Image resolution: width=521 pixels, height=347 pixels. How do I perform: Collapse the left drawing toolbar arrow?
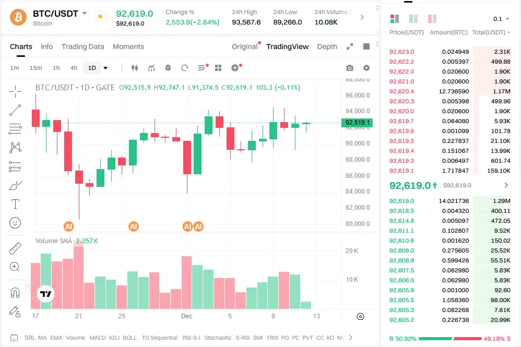[x=28, y=286]
